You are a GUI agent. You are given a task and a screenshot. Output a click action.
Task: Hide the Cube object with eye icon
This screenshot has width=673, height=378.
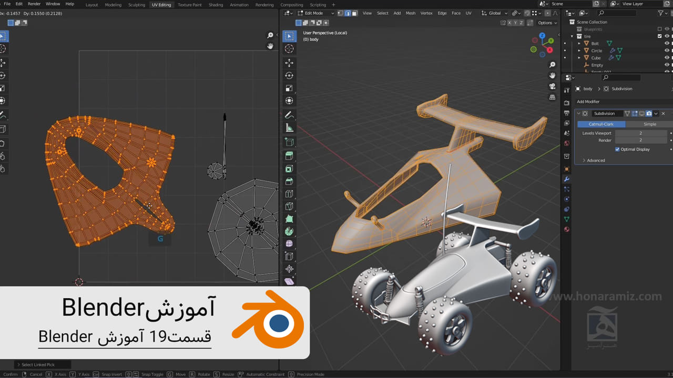[667, 58]
